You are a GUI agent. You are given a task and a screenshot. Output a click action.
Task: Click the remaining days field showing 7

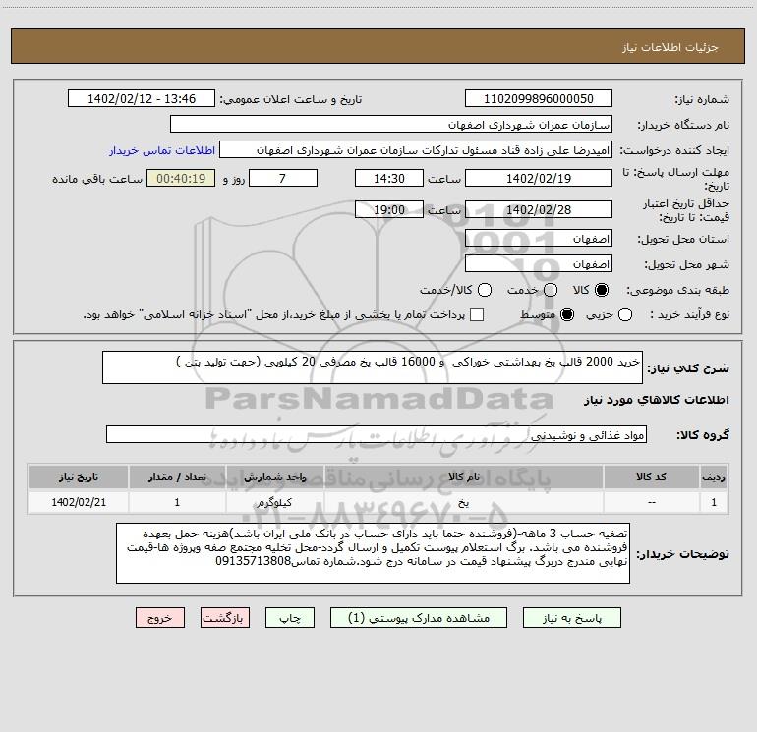pos(283,178)
